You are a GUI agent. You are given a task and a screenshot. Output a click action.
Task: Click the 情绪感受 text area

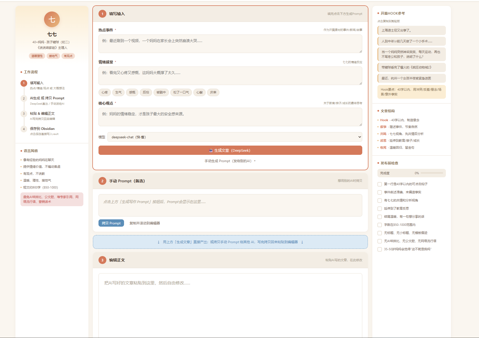click(x=230, y=76)
